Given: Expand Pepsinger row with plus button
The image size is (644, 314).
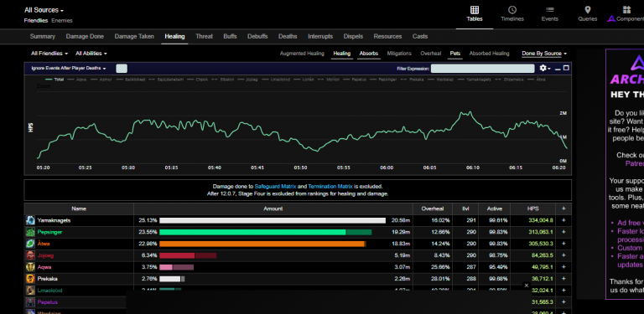Looking at the screenshot, I should tap(563, 232).
